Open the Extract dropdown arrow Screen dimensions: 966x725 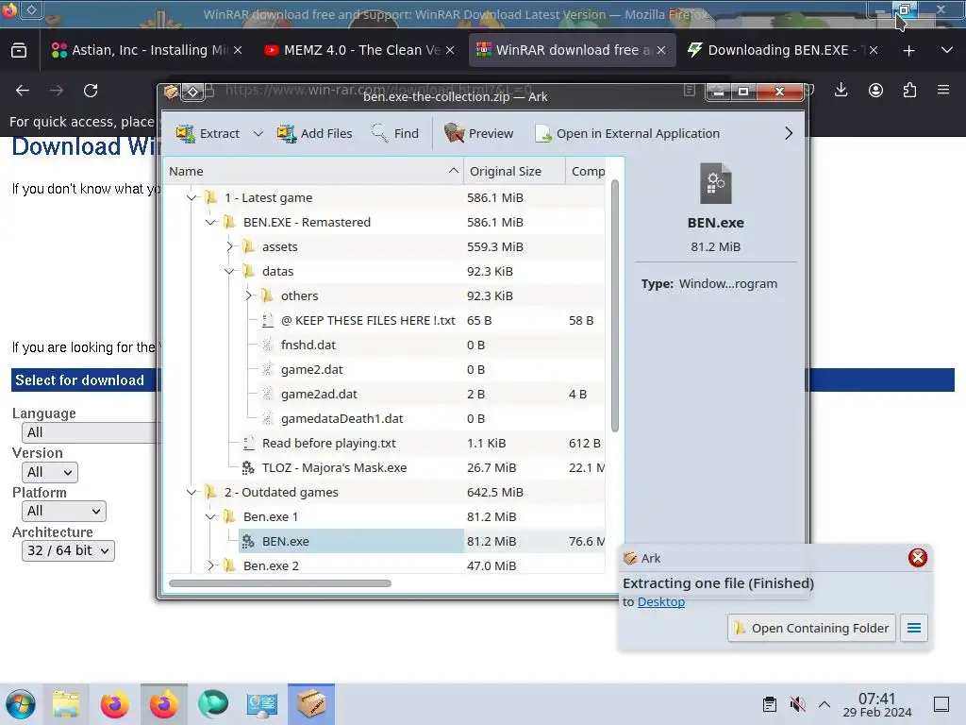(258, 133)
